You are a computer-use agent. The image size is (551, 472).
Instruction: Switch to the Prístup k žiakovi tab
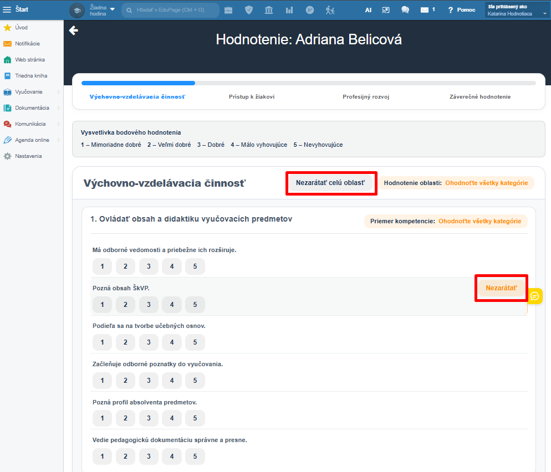tap(252, 97)
